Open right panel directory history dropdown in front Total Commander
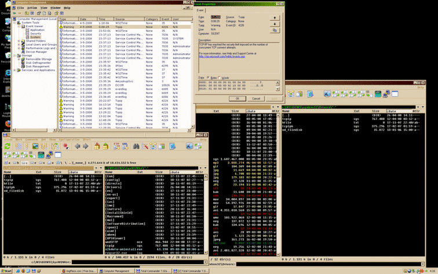The width and height of the screenshot is (438, 274). click(x=205, y=168)
